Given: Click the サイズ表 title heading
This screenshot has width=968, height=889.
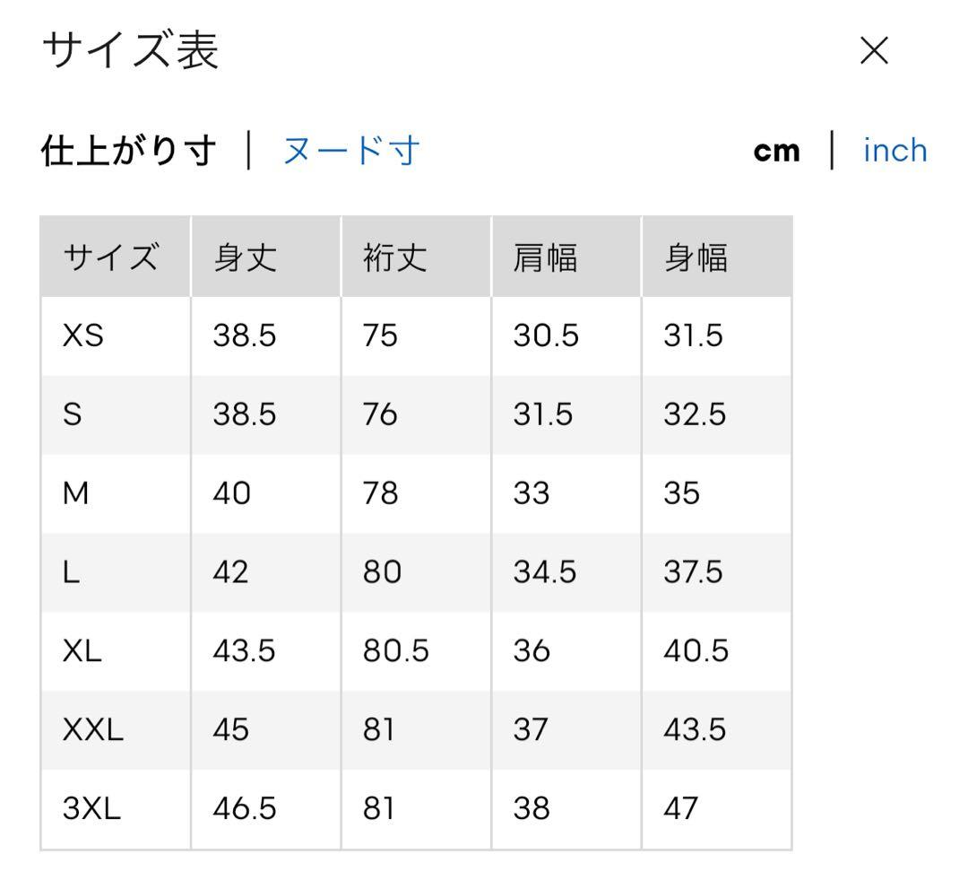Looking at the screenshot, I should click(130, 49).
